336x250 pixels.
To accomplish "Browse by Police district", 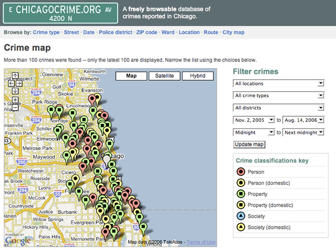I will tap(116, 32).
